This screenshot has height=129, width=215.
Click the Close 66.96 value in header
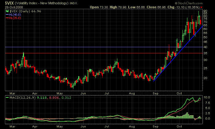pos(156,7)
